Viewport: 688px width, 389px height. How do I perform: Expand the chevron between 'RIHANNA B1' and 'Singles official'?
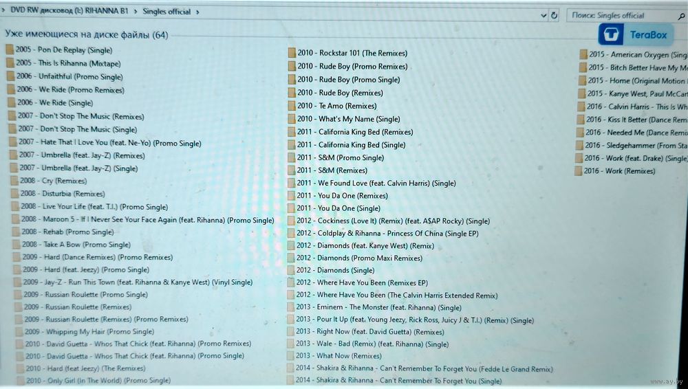tap(136, 12)
